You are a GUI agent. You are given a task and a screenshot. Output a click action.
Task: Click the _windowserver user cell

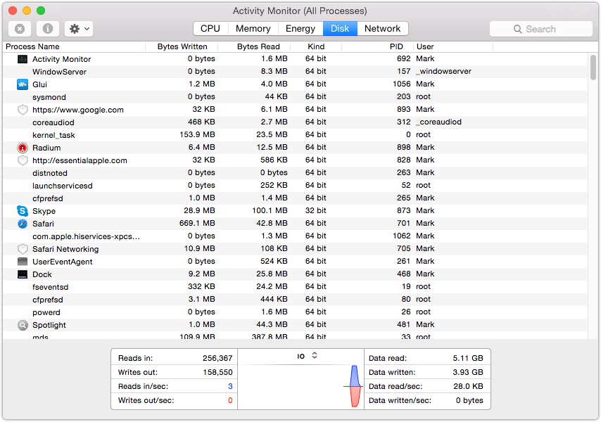point(444,72)
